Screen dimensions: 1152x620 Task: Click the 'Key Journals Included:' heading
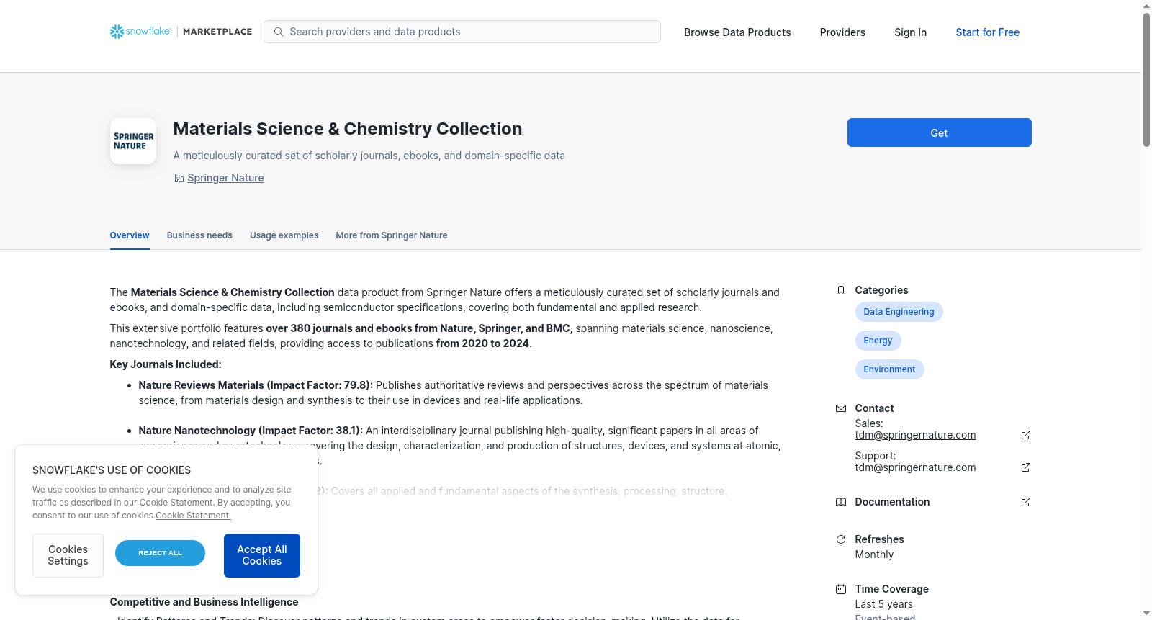pos(166,364)
